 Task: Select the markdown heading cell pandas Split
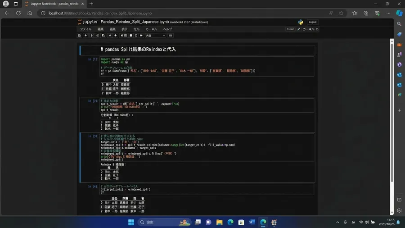click(198, 50)
